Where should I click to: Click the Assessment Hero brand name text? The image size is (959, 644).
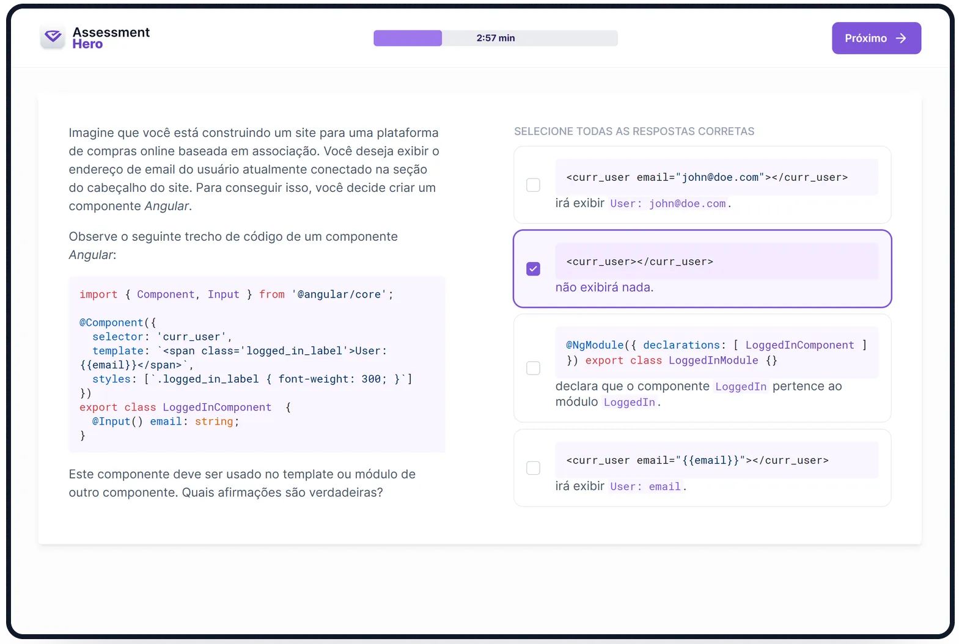pos(111,38)
